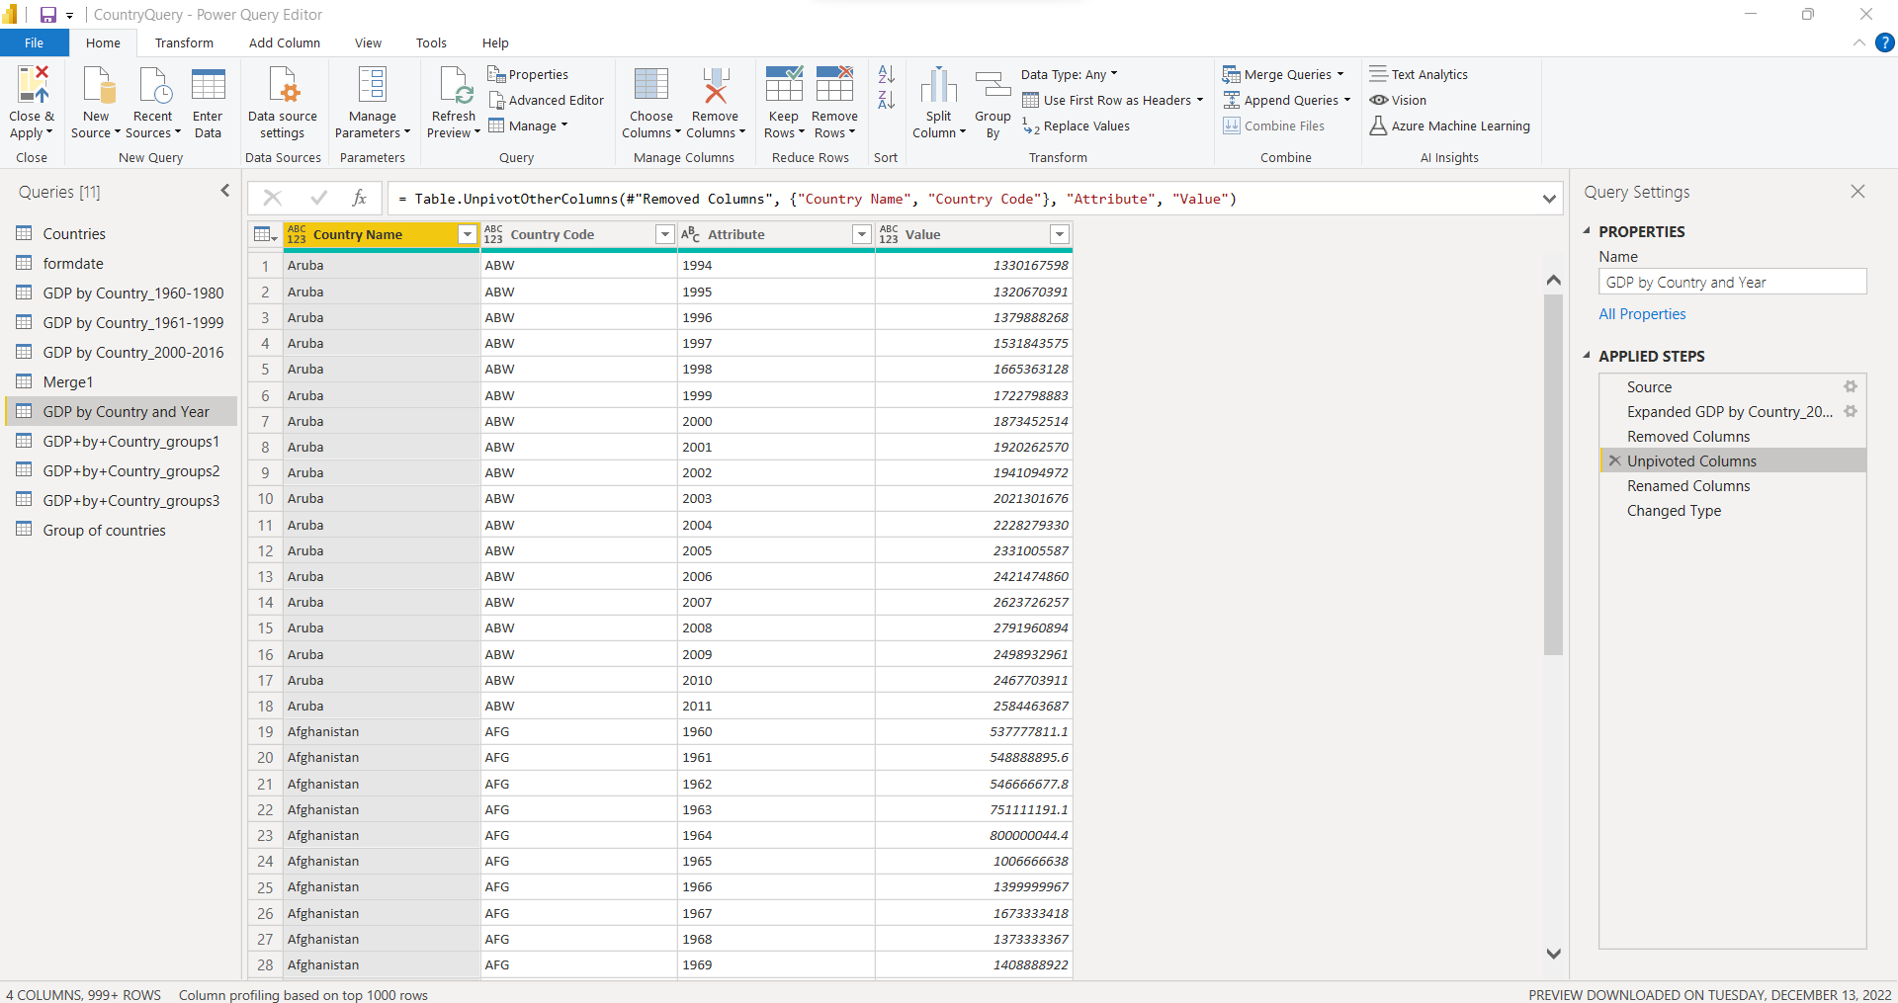Click the Choose Columns icon
1898x1003 pixels.
(651, 85)
